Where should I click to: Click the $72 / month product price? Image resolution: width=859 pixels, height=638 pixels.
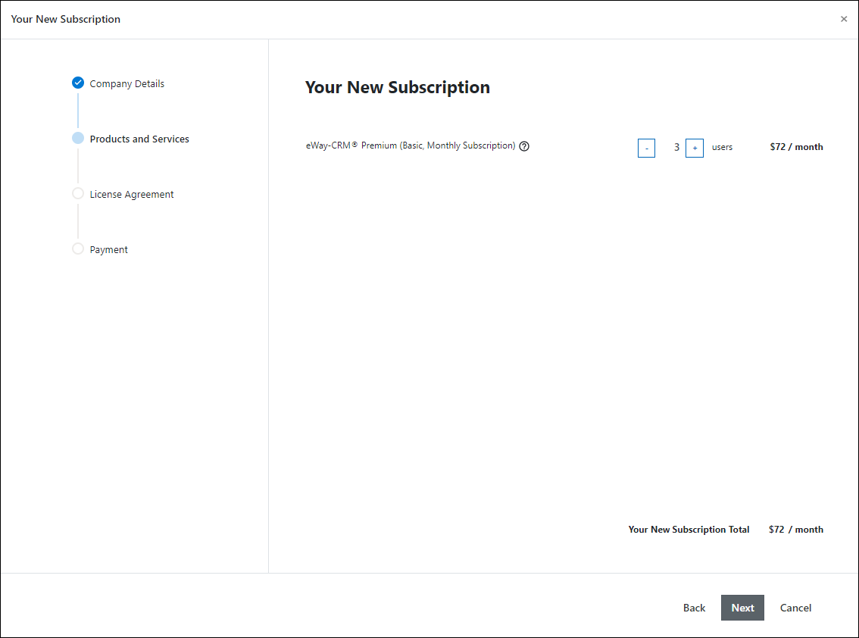(x=796, y=147)
